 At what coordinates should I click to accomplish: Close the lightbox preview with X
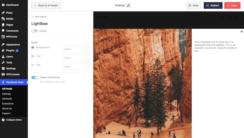pos(241,32)
